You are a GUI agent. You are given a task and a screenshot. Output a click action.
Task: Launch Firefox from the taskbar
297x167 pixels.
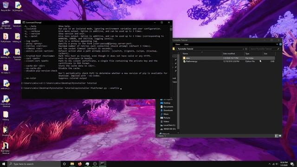80,164
